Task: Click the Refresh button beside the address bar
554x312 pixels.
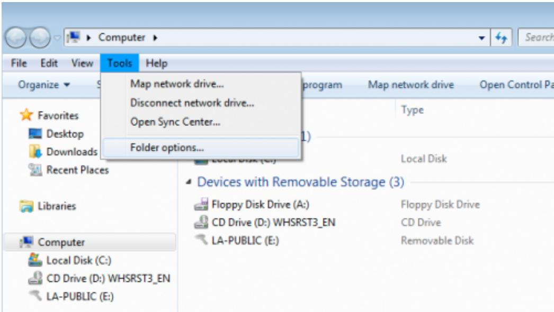Action: click(x=501, y=38)
